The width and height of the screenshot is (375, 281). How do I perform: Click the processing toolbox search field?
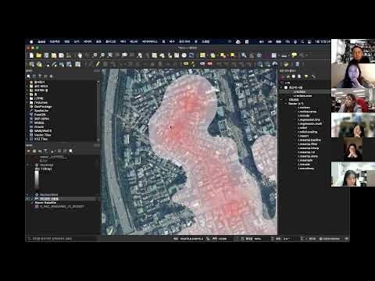point(305,83)
